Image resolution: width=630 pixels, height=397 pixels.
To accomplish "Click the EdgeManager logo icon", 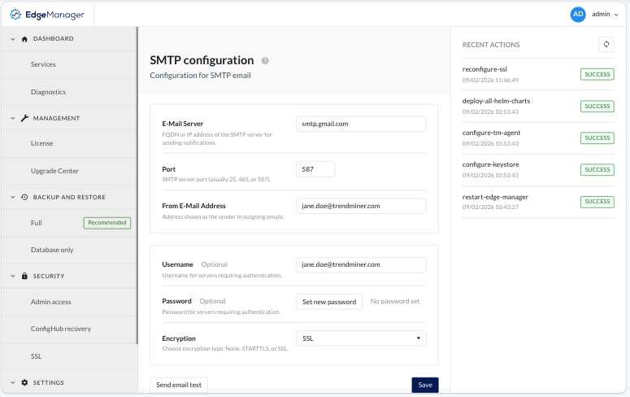I will click(16, 14).
